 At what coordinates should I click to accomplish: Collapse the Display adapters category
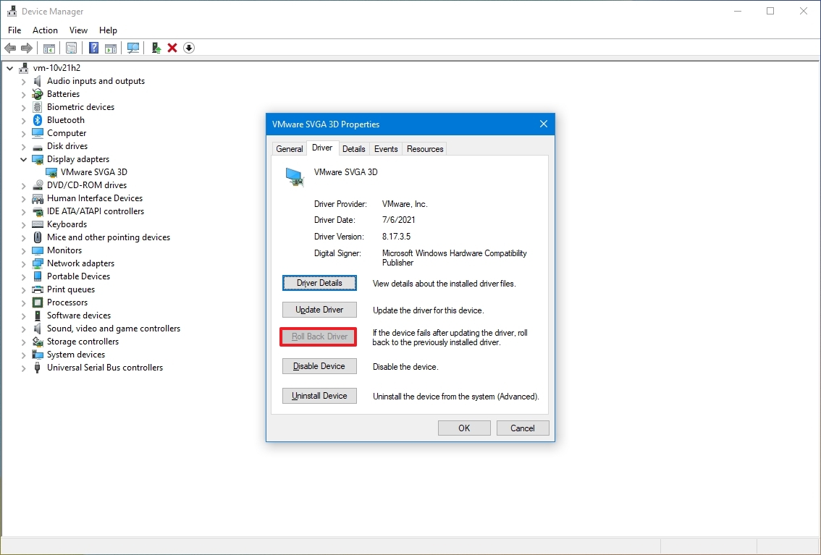(24, 159)
